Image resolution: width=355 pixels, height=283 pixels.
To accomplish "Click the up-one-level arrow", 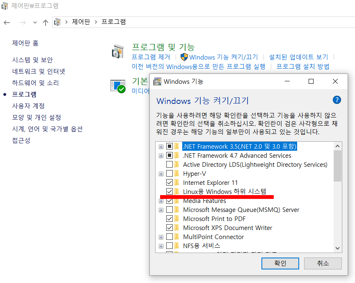I will (x=46, y=23).
